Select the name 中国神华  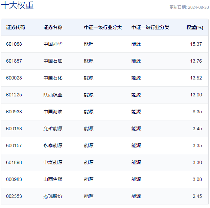(x=53, y=44)
